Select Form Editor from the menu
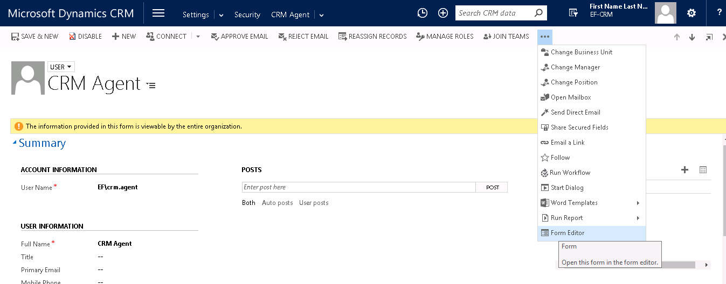The image size is (726, 284). [567, 233]
